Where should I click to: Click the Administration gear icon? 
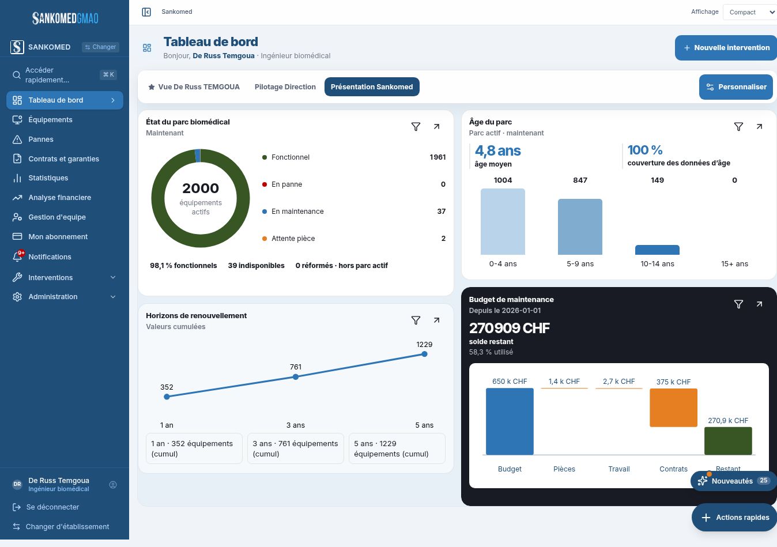(x=17, y=297)
